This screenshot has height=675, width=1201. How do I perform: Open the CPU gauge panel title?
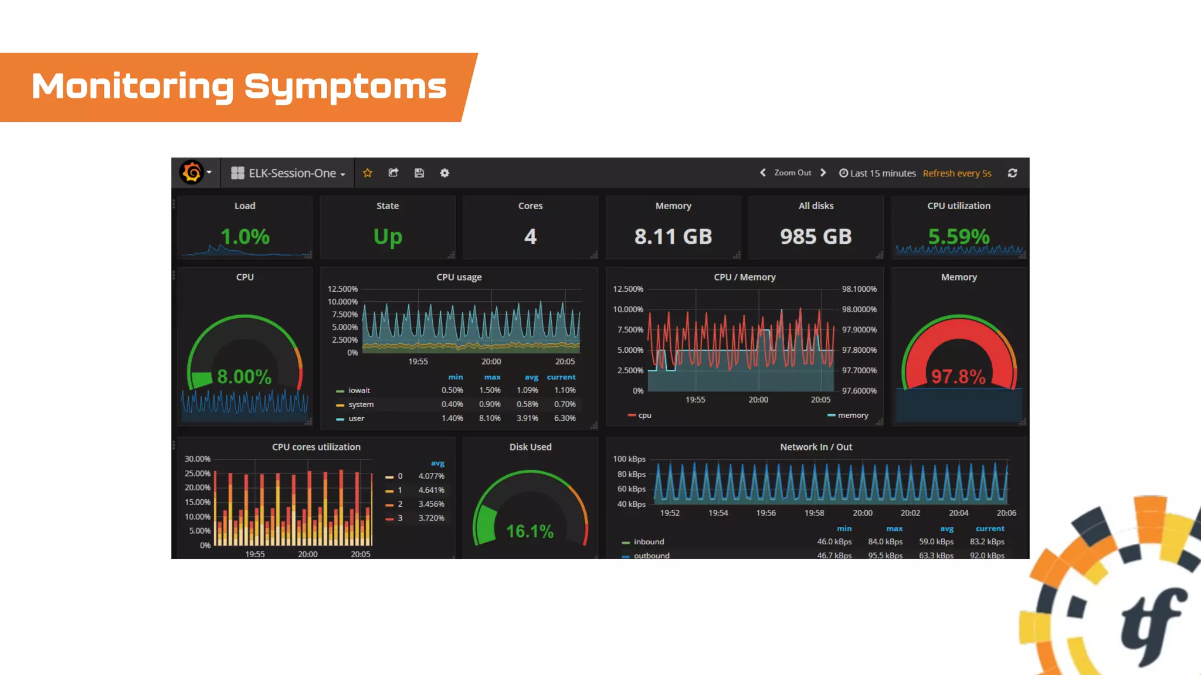click(245, 277)
